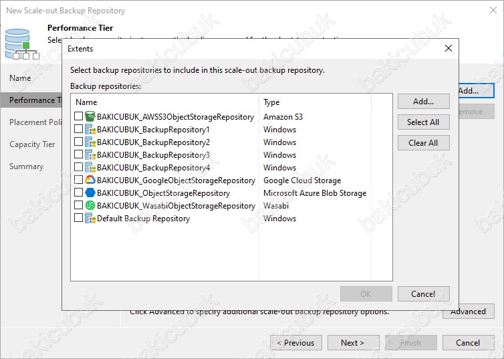The height and width of the screenshot is (359, 504).
Task: Open the Capacity Tier wizard step
Action: (x=32, y=144)
